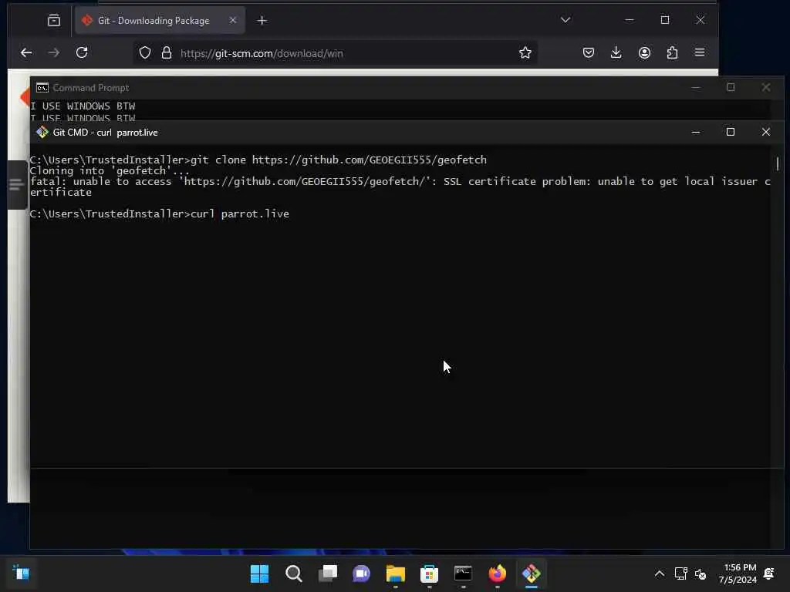The width and height of the screenshot is (790, 592).
Task: Open the Firefox account icon
Action: click(644, 52)
